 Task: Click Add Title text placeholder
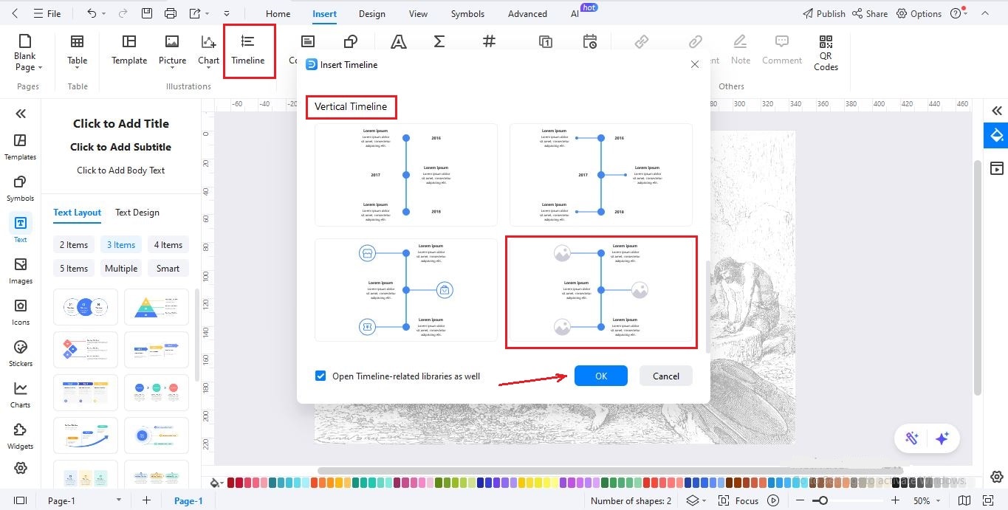[121, 123]
